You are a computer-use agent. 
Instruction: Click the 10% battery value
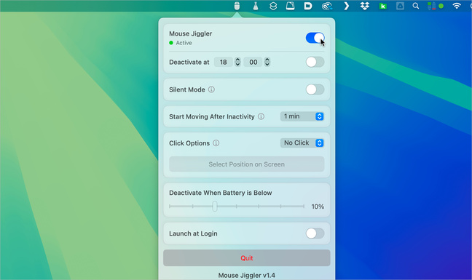pyautogui.click(x=318, y=207)
